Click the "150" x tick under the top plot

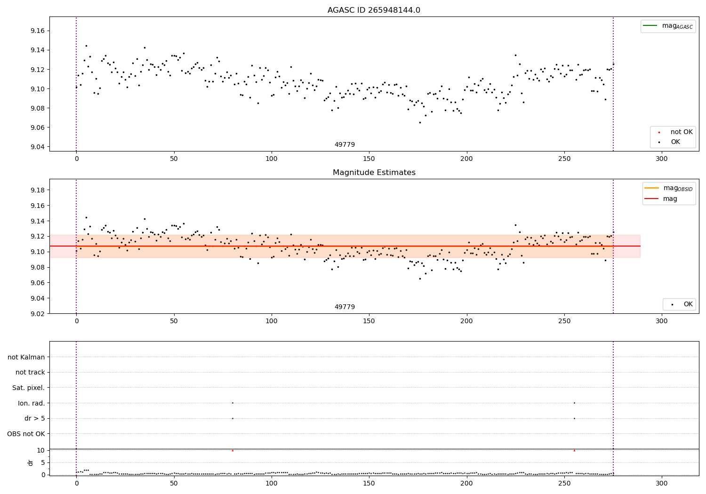(369, 159)
